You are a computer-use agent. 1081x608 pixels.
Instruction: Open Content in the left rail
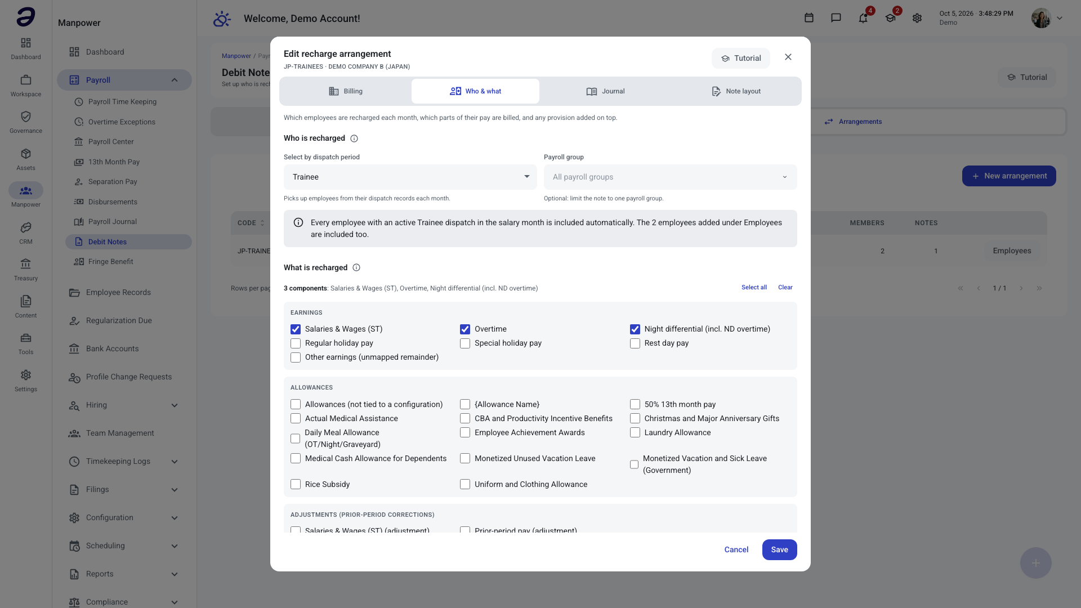click(x=26, y=306)
